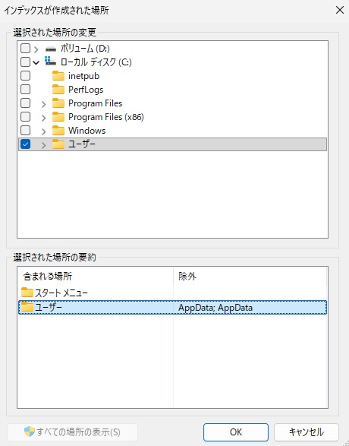
Task: Tick the PerfLogs checkbox
Action: (25, 90)
